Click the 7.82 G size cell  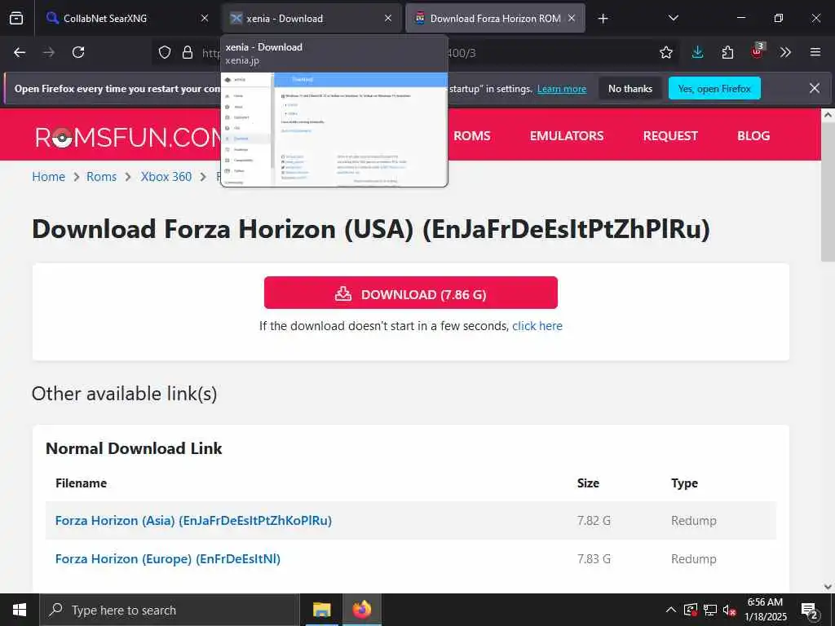[x=594, y=520]
